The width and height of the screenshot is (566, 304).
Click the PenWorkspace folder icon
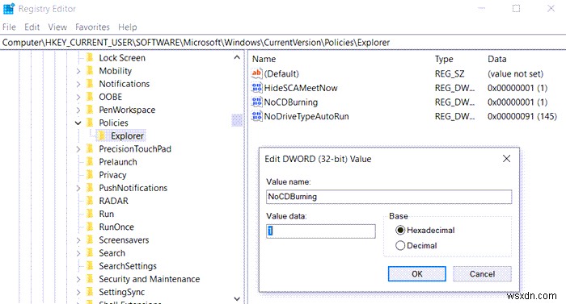coord(90,110)
